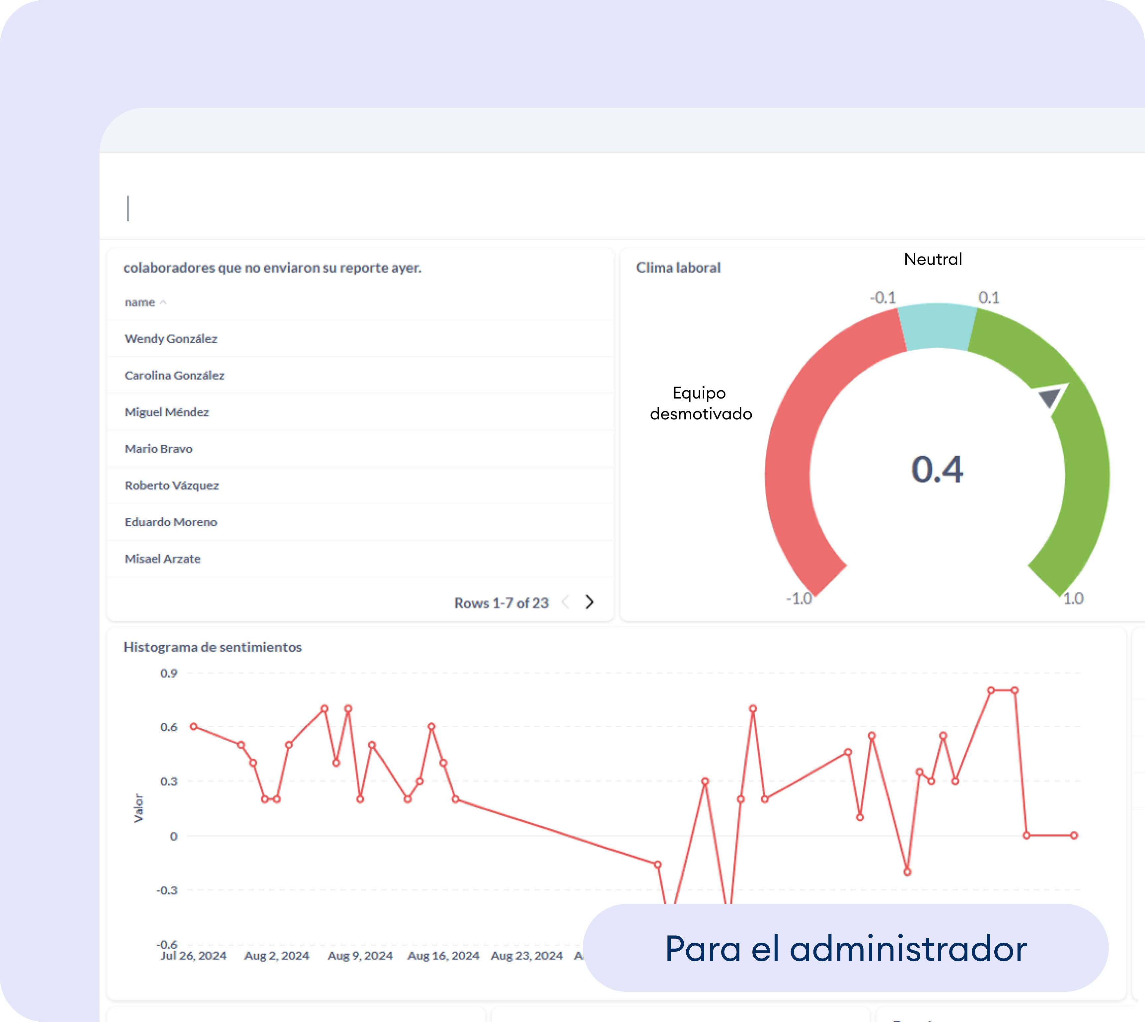Click the Equipo desmotivado label
This screenshot has height=1022, width=1145.
pos(700,403)
